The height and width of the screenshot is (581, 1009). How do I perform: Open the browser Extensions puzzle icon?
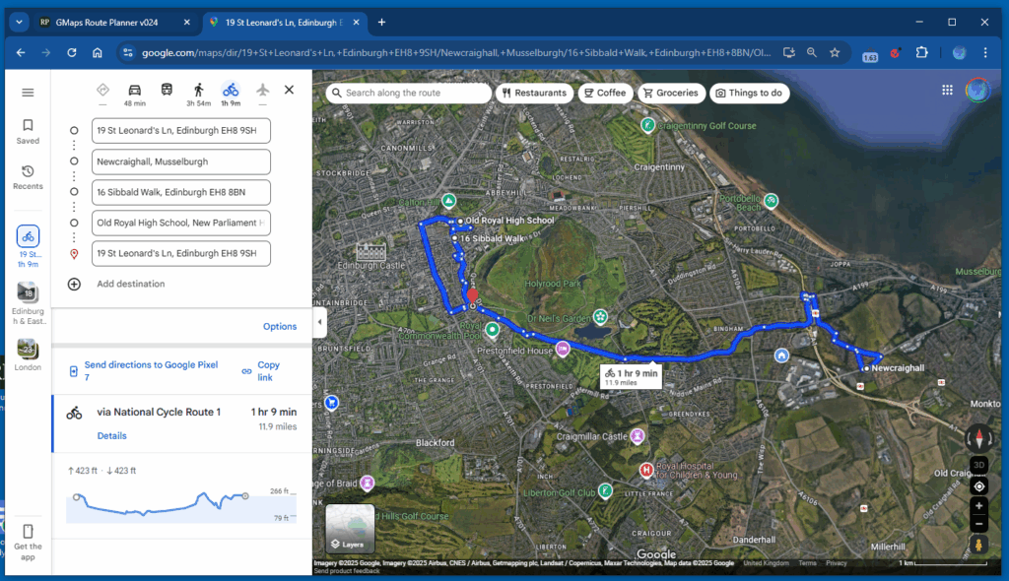(x=921, y=53)
